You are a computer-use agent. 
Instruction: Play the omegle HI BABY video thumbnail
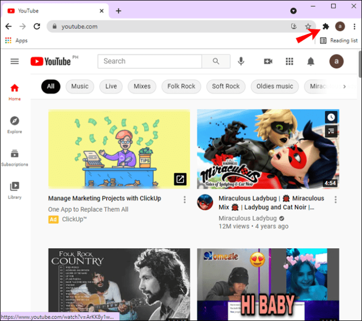click(x=268, y=284)
